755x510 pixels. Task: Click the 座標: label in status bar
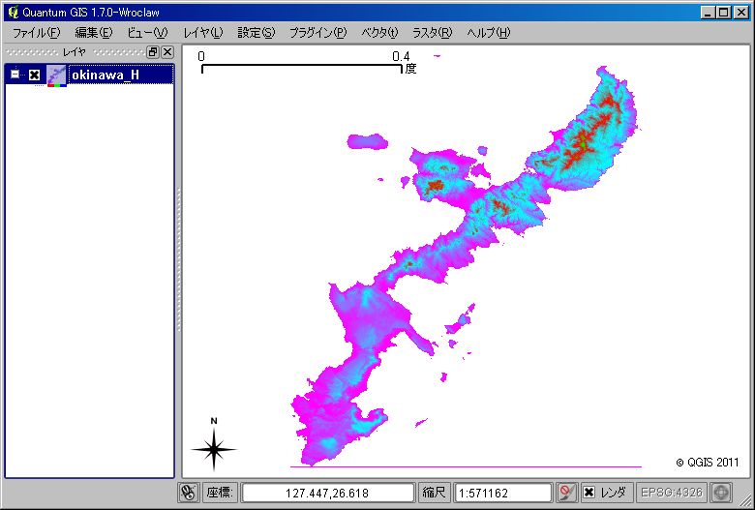(x=220, y=493)
